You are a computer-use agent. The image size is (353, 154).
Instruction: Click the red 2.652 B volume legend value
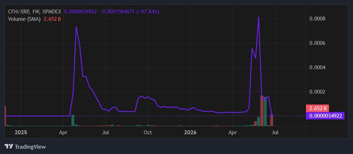pyautogui.click(x=52, y=19)
